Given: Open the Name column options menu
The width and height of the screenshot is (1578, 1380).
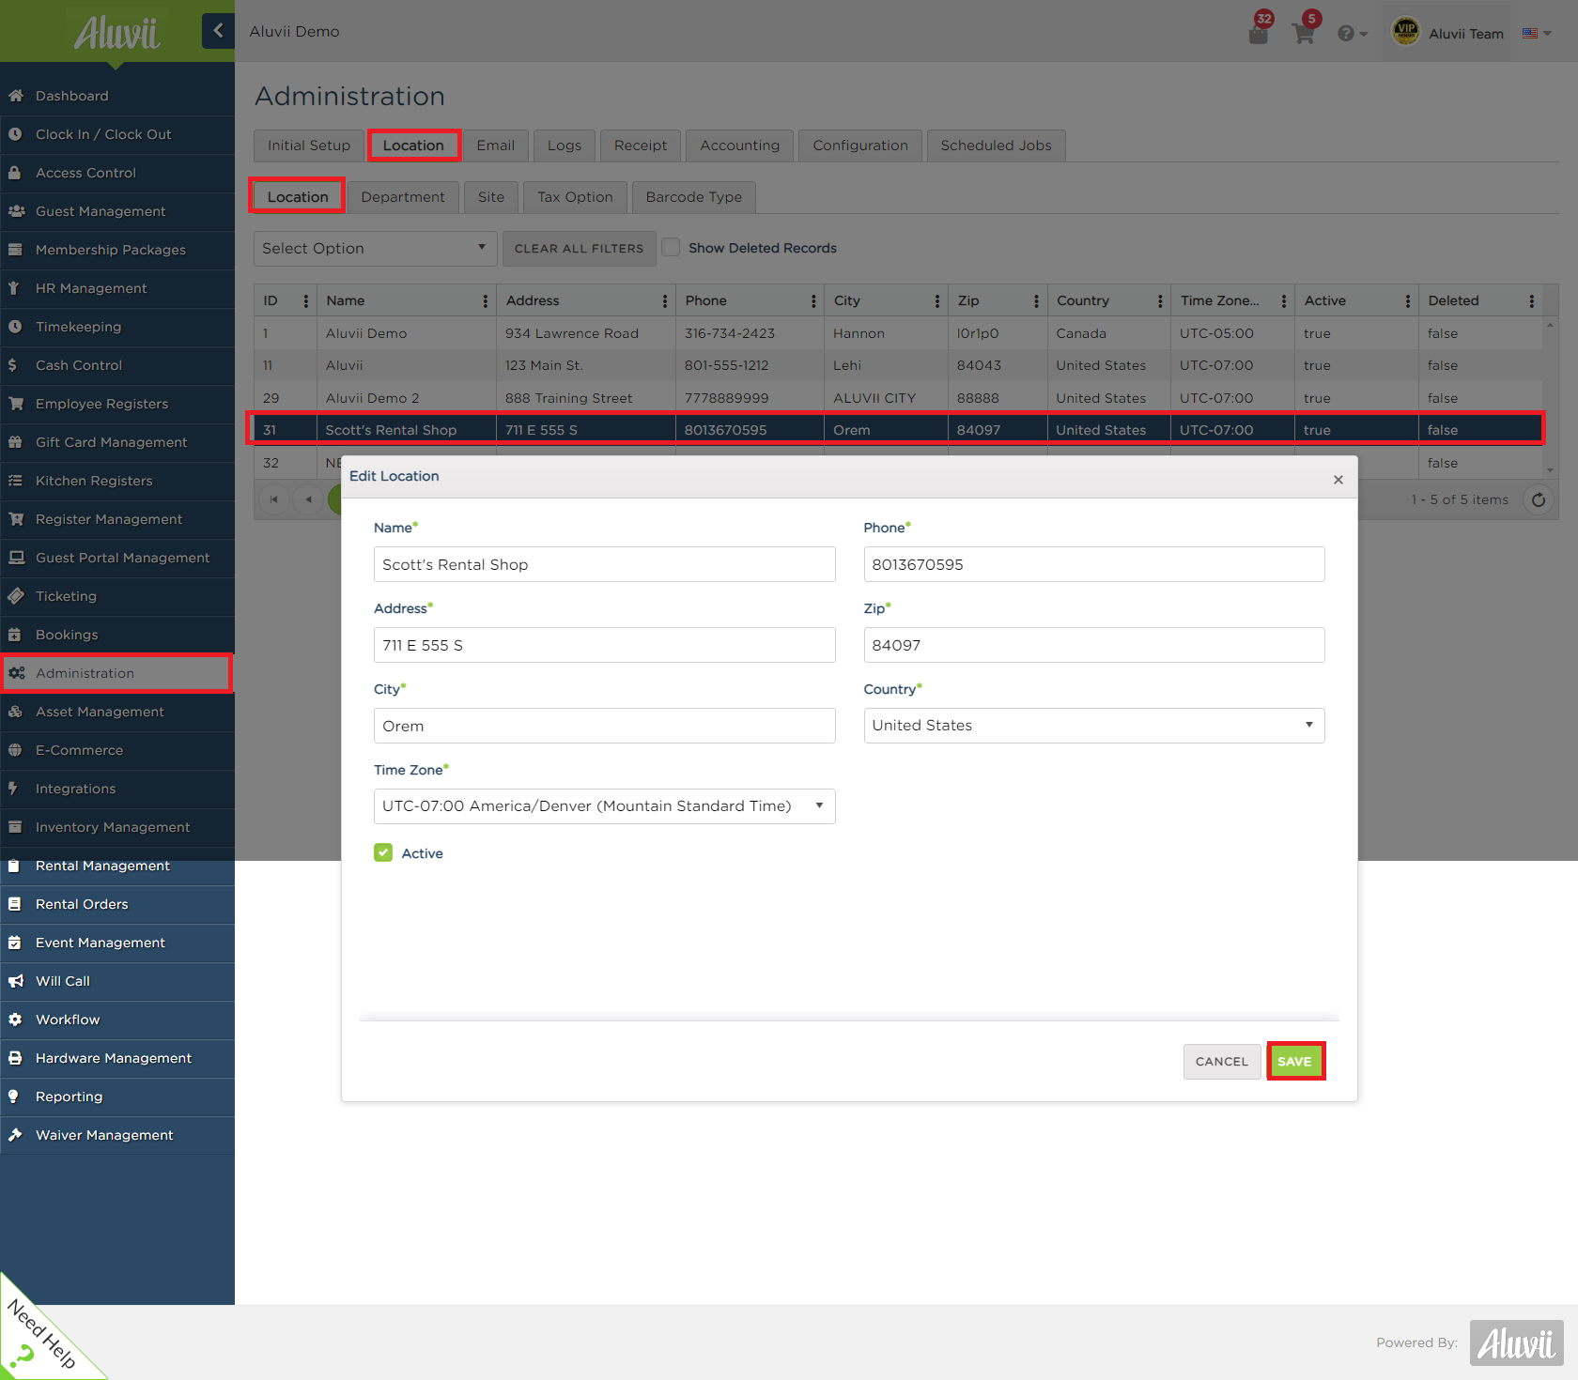Looking at the screenshot, I should pos(486,300).
